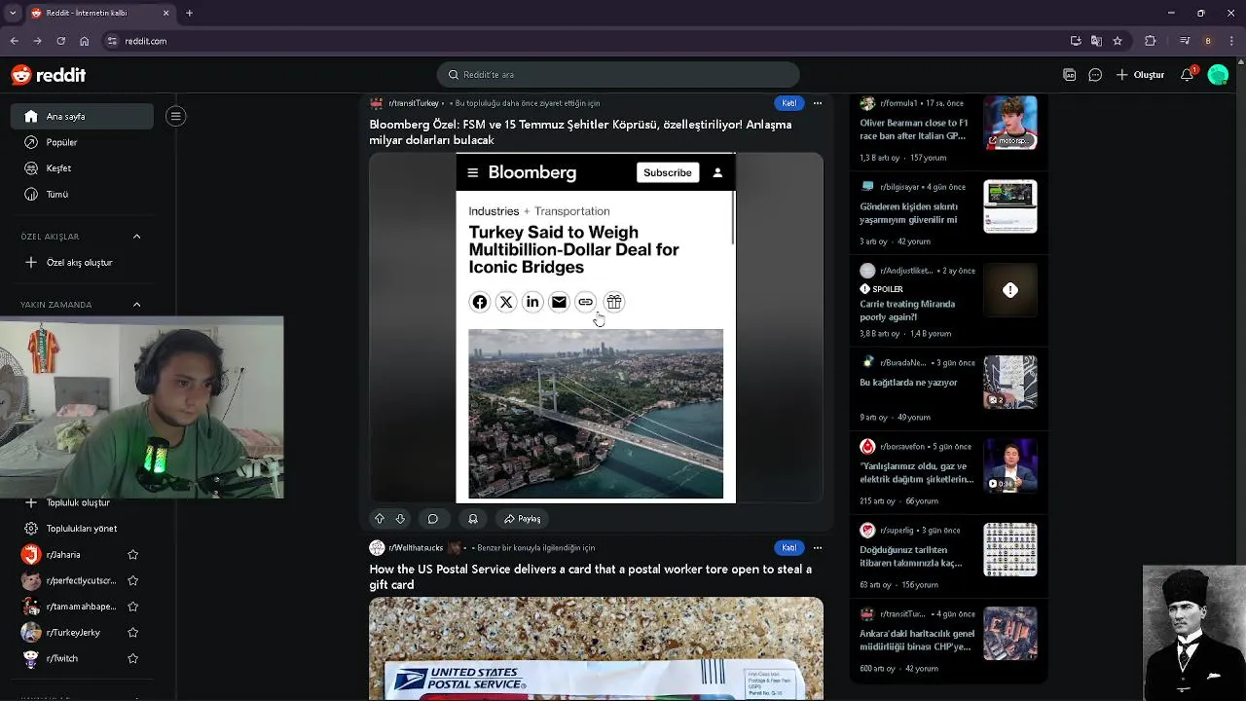Image resolution: width=1246 pixels, height=701 pixels.
Task: Open r/transitTurkey subreddit link on post
Action: [414, 103]
